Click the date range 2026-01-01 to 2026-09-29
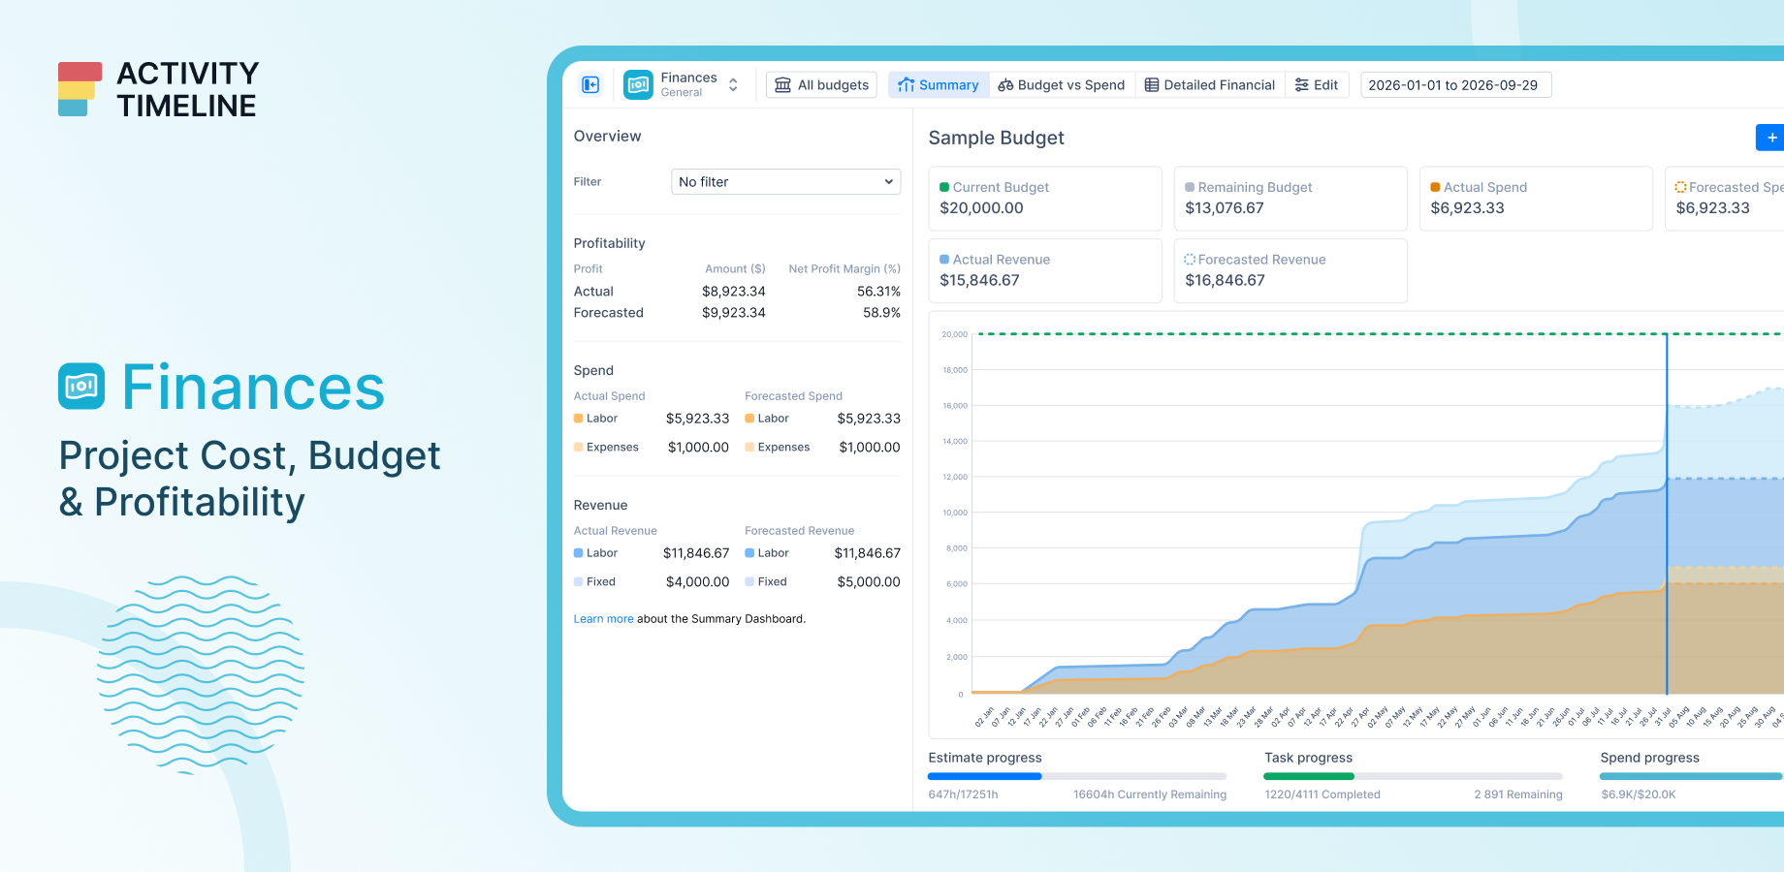 [x=1455, y=85]
